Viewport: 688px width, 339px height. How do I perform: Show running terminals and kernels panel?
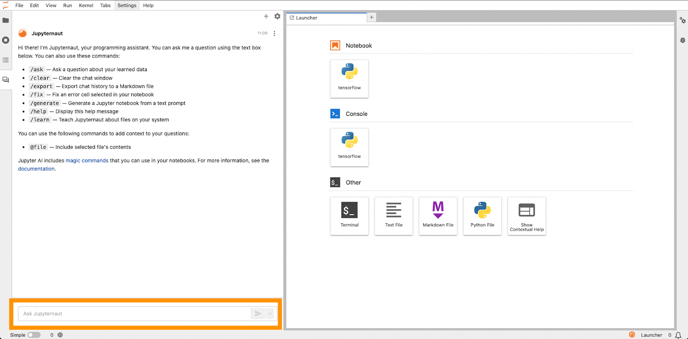click(x=5, y=40)
